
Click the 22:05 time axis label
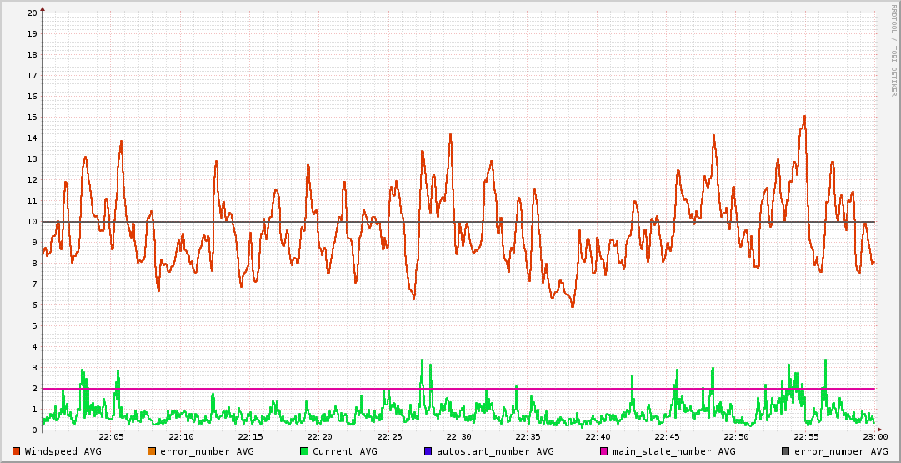(x=111, y=436)
